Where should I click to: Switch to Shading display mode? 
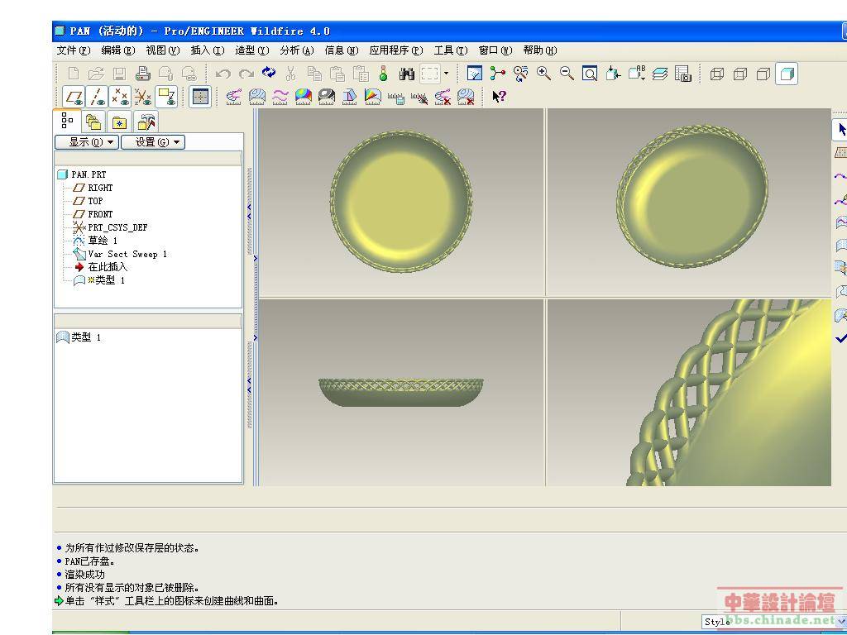coord(787,74)
